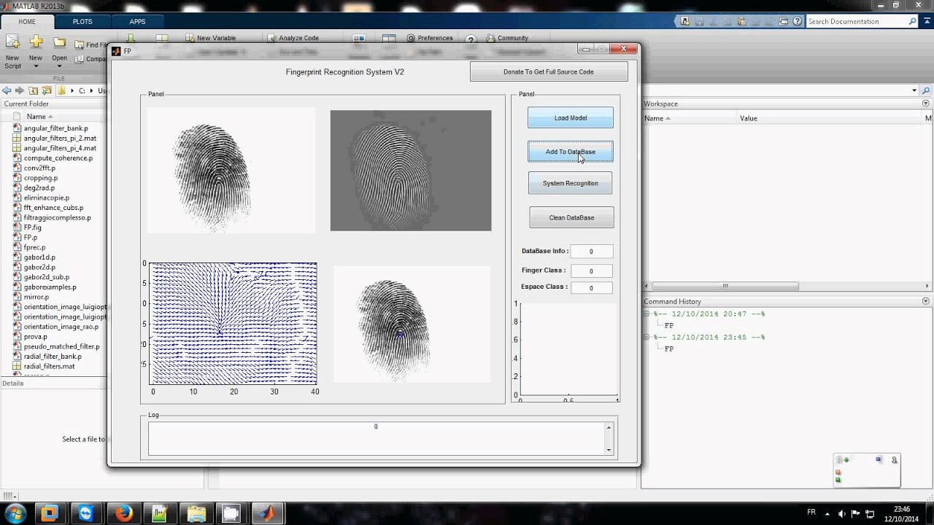Open the Current Folder address dropdown

coord(914,90)
